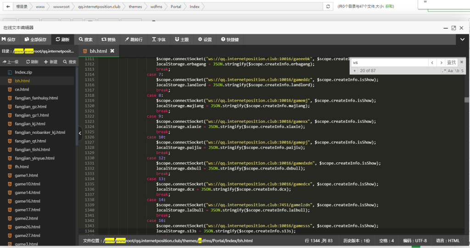The width and height of the screenshot is (470, 248).
Task: Click 获取 link to get directory size
Action: click(389, 6)
